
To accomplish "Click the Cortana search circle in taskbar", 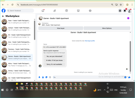I will [x=7, y=90].
